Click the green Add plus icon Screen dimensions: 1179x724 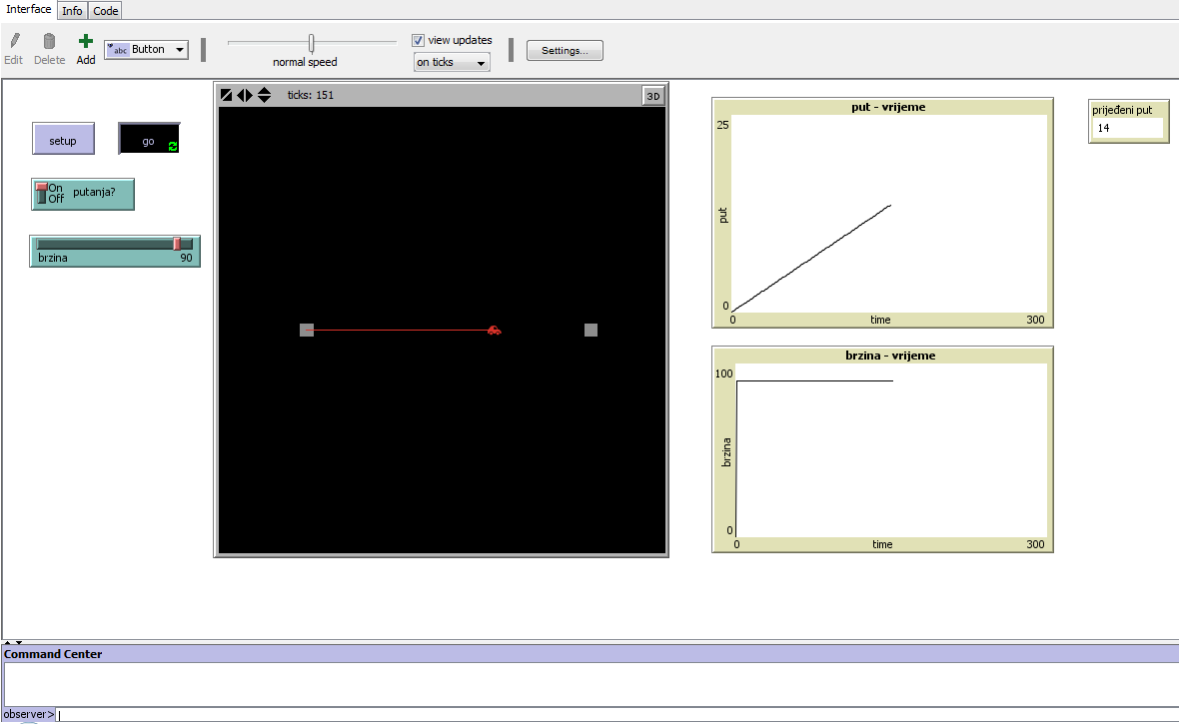[86, 42]
